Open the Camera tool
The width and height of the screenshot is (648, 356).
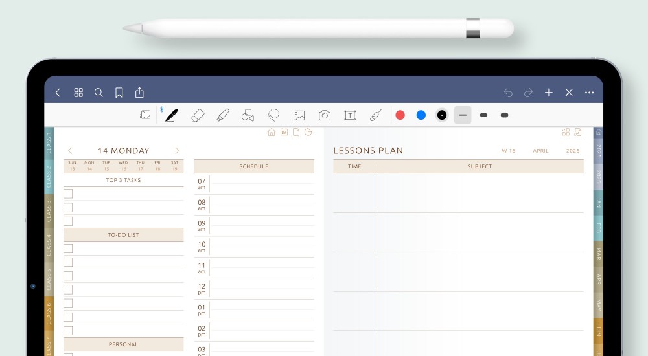(x=325, y=115)
